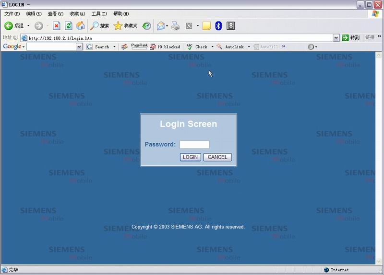
Task: Open the Mail button dropdown arrow
Action: point(167,26)
